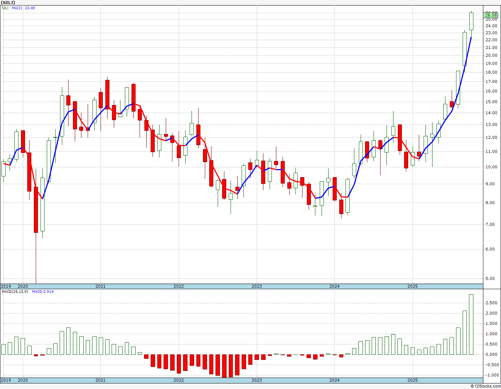The image size is (501, 389).
Task: Select 2022 on the price chart time axis
Action: 179,286
